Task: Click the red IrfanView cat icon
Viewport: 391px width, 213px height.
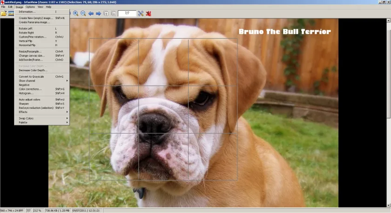Action: [148, 13]
